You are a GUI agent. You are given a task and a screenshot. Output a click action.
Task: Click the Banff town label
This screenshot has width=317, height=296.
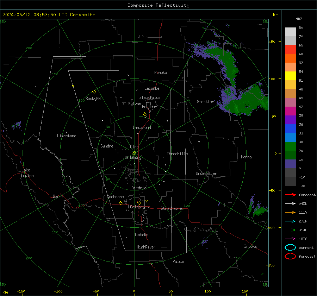coord(58,196)
